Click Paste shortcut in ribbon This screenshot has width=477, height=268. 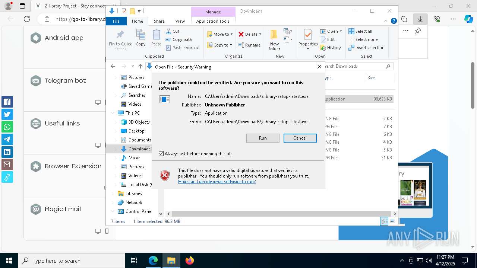pyautogui.click(x=183, y=48)
